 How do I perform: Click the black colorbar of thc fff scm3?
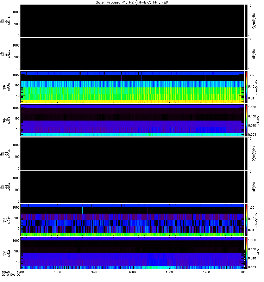(246, 187)
